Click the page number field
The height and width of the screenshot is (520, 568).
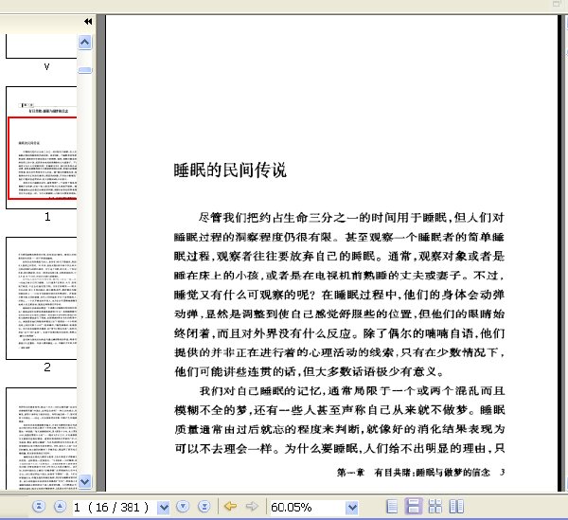[115, 508]
